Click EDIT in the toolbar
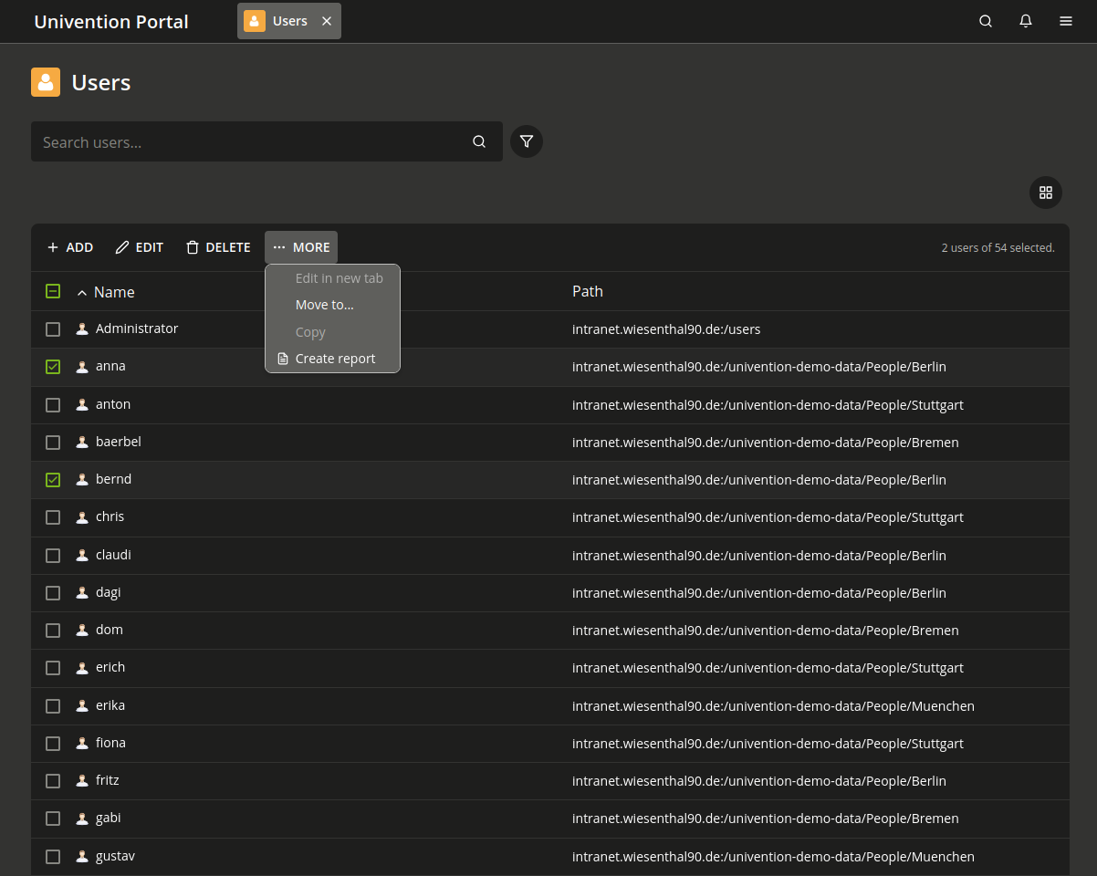Viewport: 1097px width, 876px height. [x=140, y=247]
